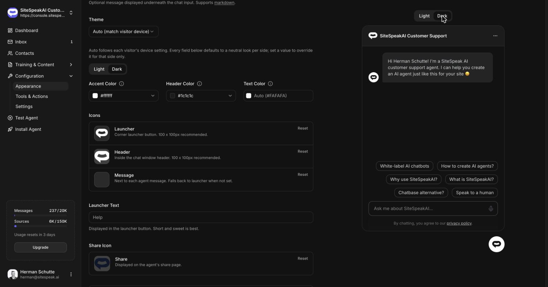The height and width of the screenshot is (287, 548).
Task: Click the Install Agent rocket icon
Action: click(x=10, y=129)
